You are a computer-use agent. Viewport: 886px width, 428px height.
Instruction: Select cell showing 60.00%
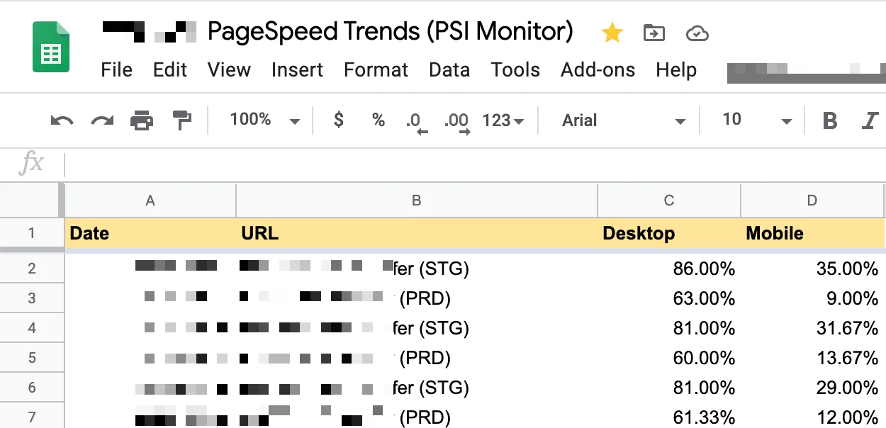(x=669, y=358)
